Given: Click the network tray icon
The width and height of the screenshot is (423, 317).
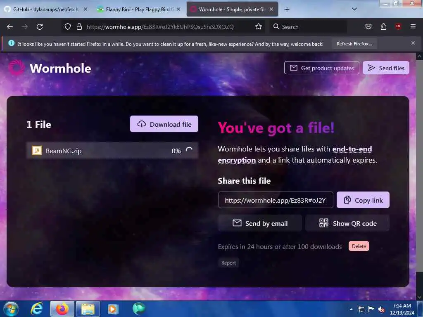Looking at the screenshot, I should (361, 310).
